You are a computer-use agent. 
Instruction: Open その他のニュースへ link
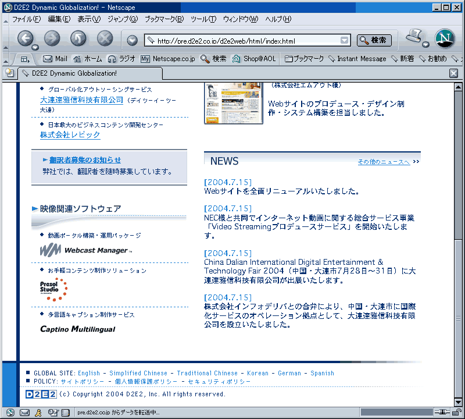click(384, 162)
